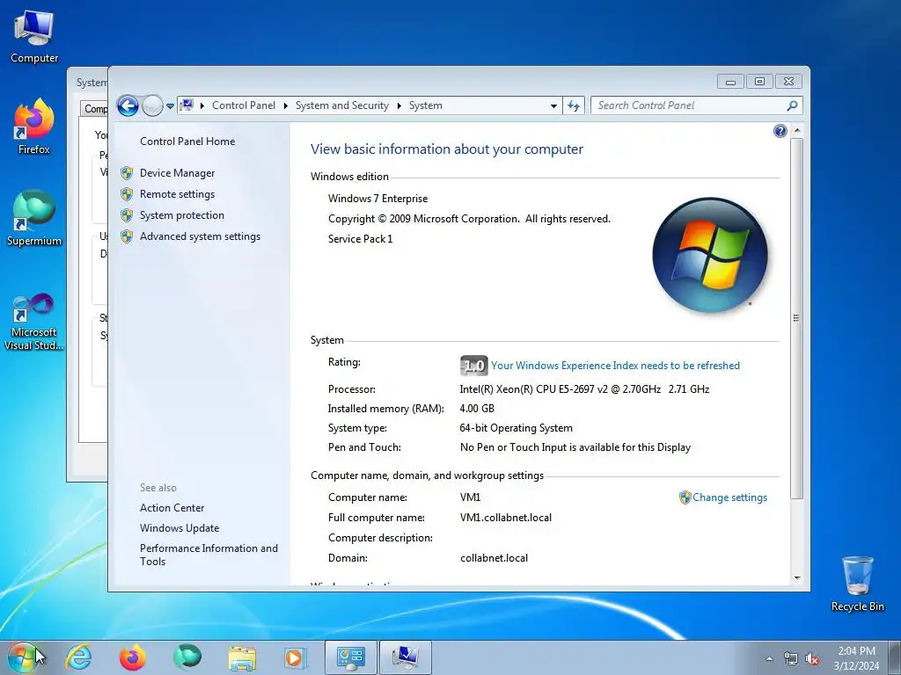Viewport: 901px width, 675px height.
Task: Open Advanced system settings link
Action: (200, 236)
